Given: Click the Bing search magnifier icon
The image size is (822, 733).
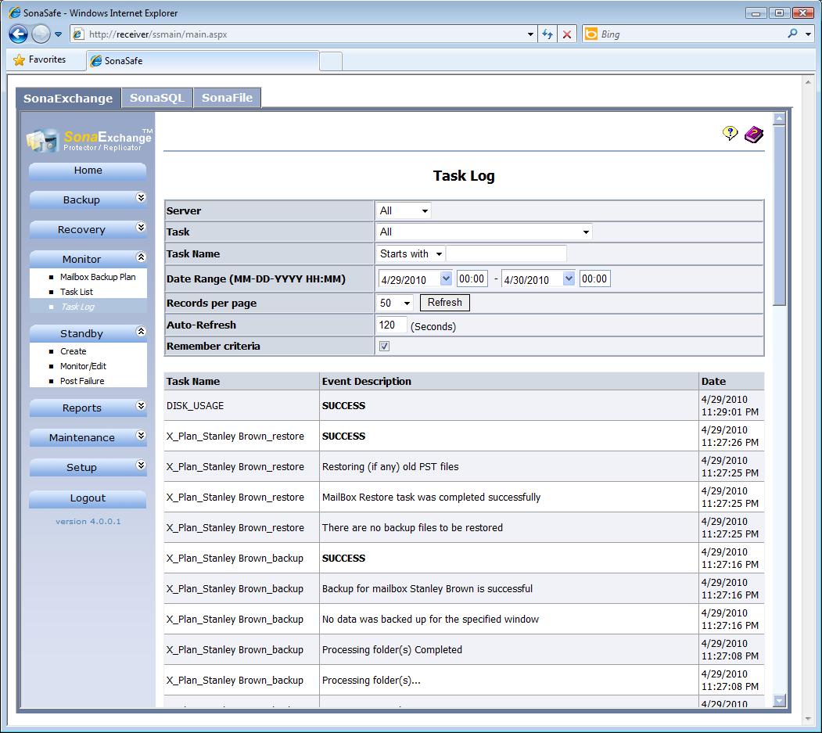Looking at the screenshot, I should pyautogui.click(x=792, y=34).
